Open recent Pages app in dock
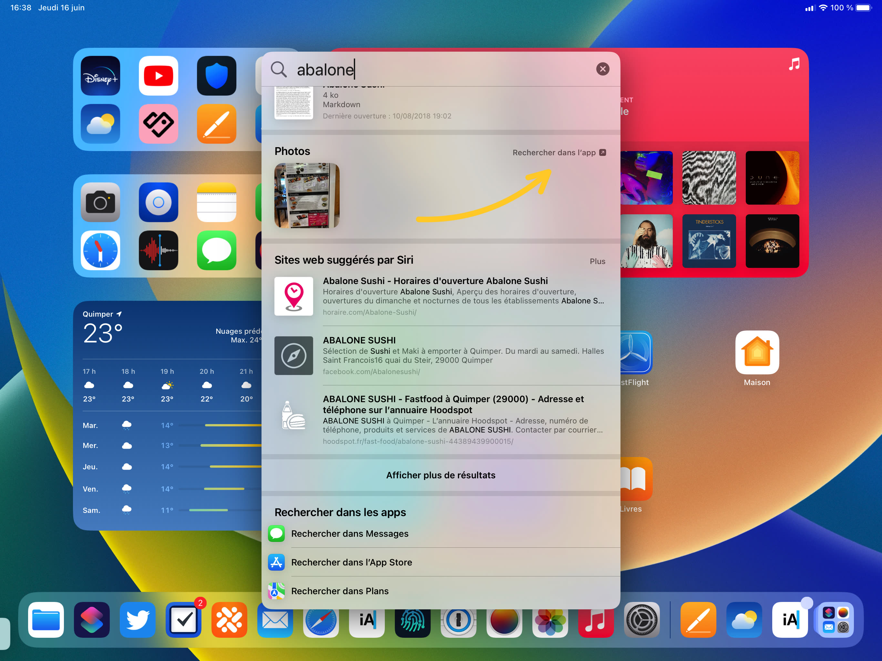Image resolution: width=882 pixels, height=661 pixels. click(x=698, y=620)
